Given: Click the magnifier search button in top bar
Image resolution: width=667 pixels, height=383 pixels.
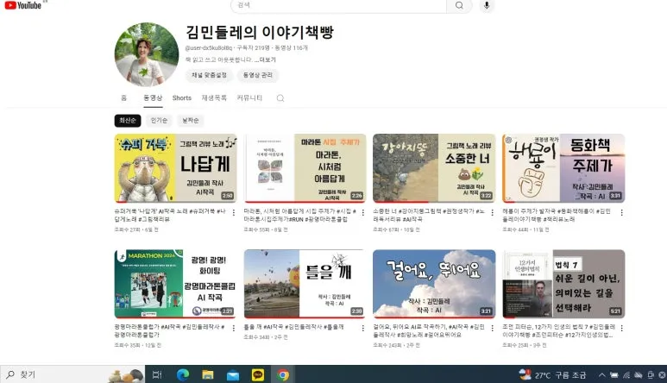Looking at the screenshot, I should 459,5.
